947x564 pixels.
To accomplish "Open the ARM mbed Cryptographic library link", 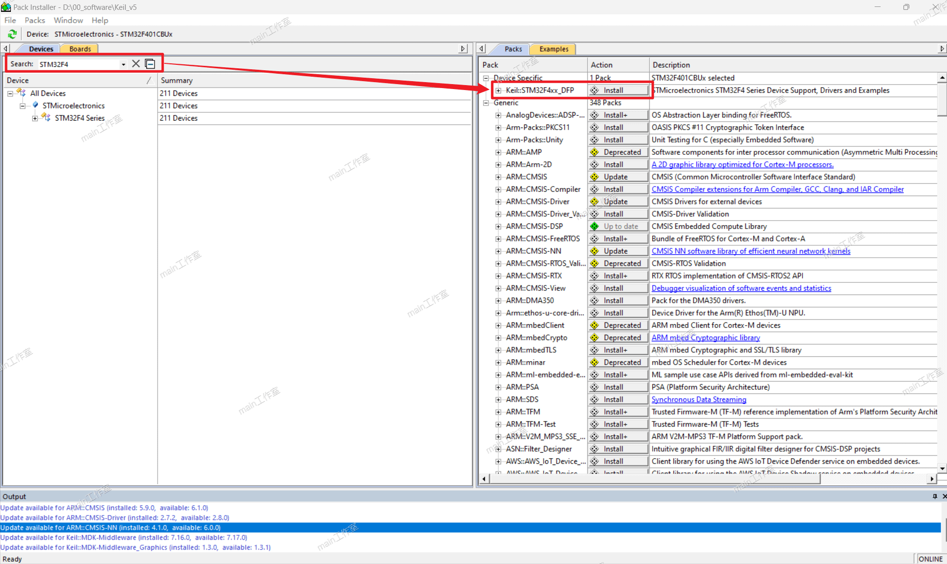I will 706,338.
